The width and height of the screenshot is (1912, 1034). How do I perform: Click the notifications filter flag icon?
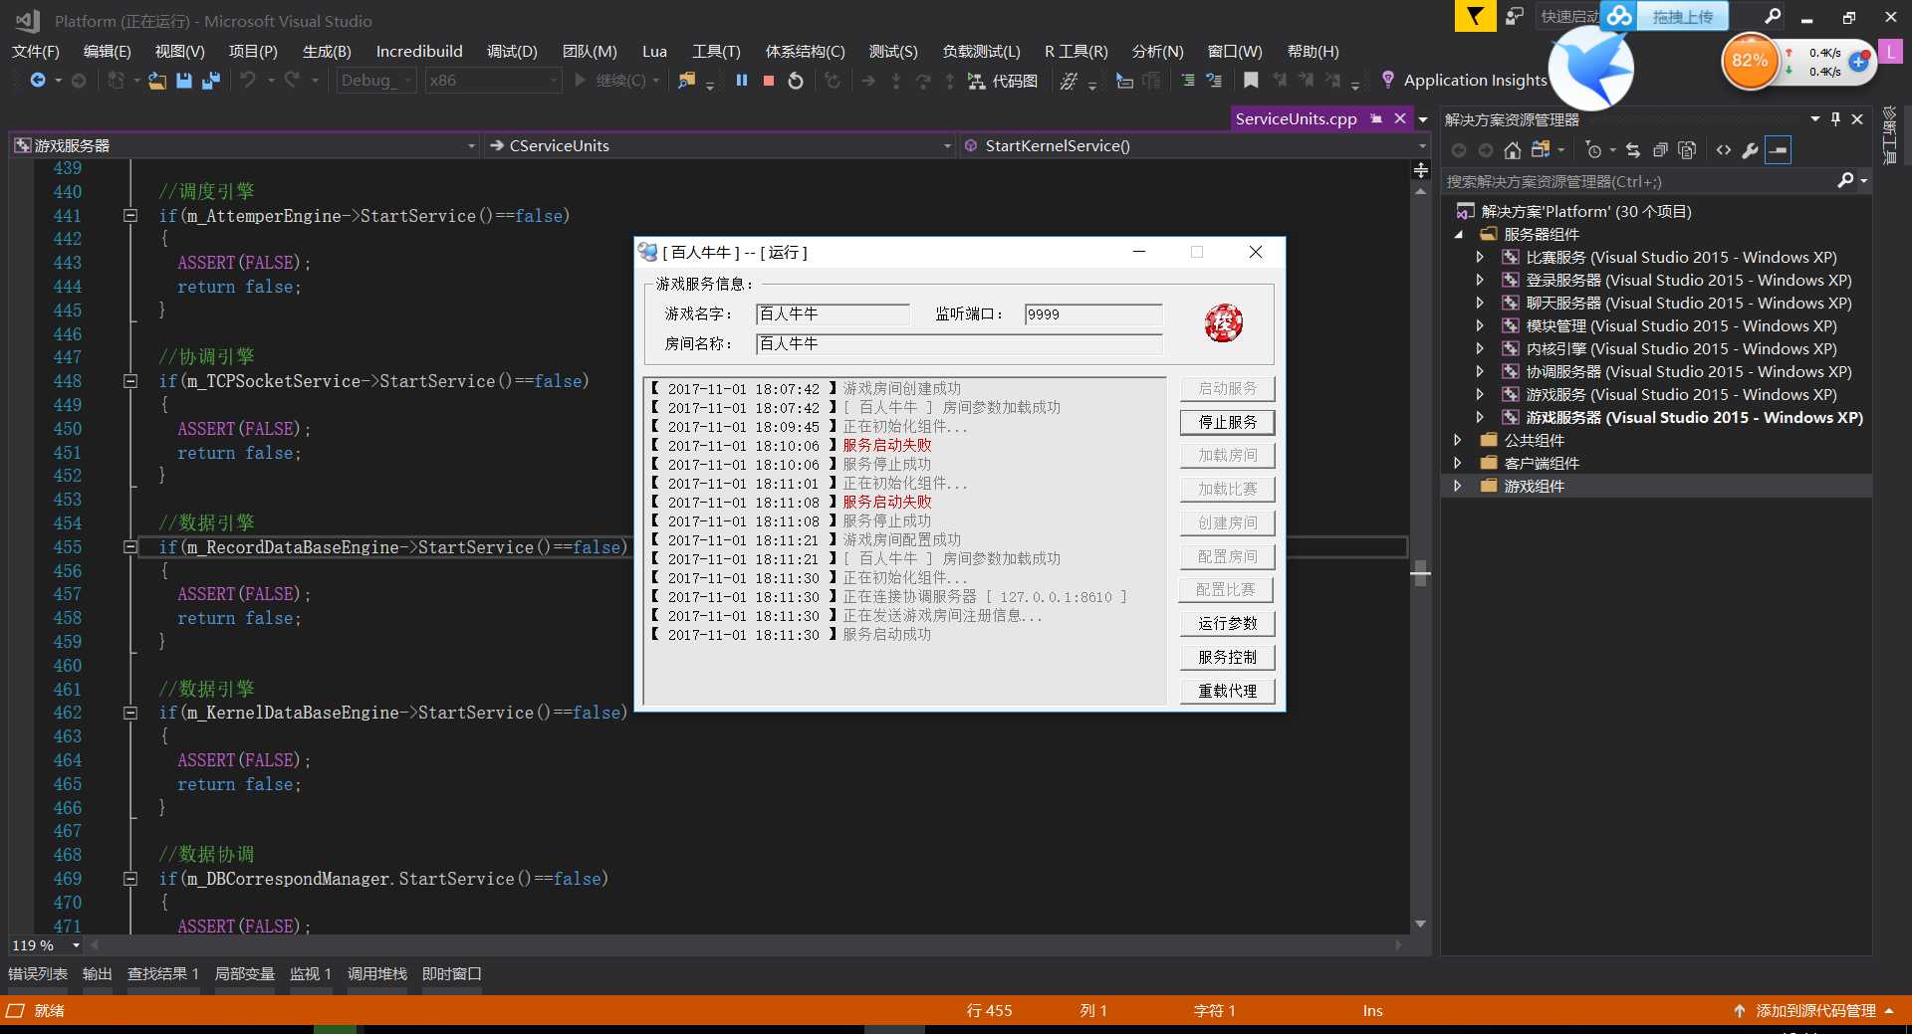[1475, 16]
